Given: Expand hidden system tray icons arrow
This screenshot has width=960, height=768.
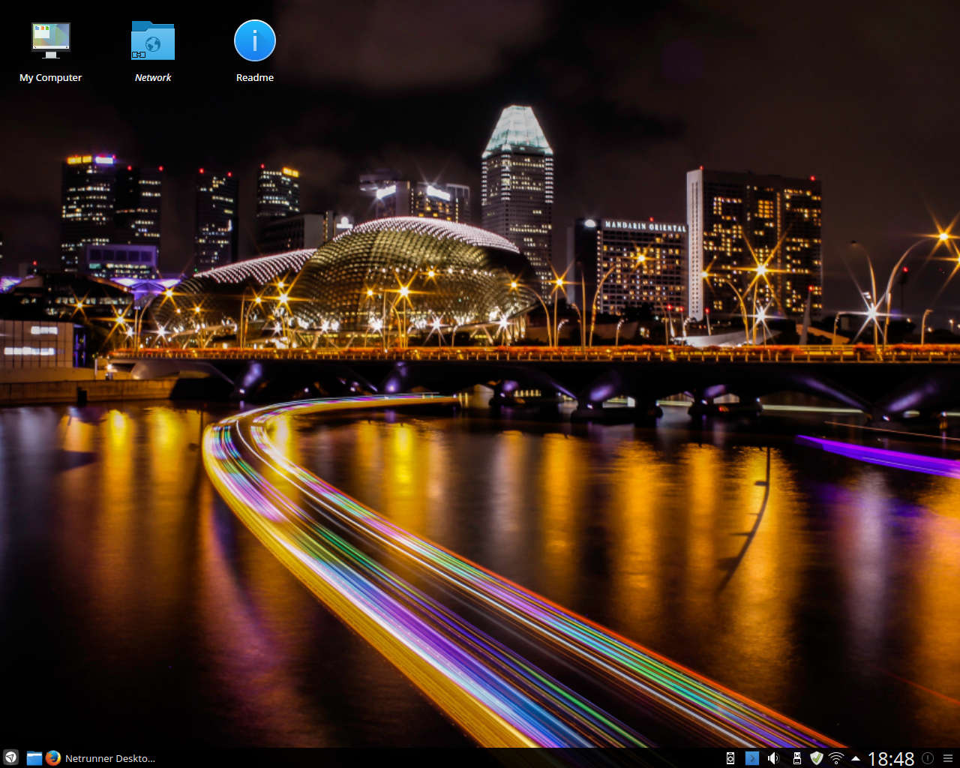Looking at the screenshot, I should pos(856,758).
